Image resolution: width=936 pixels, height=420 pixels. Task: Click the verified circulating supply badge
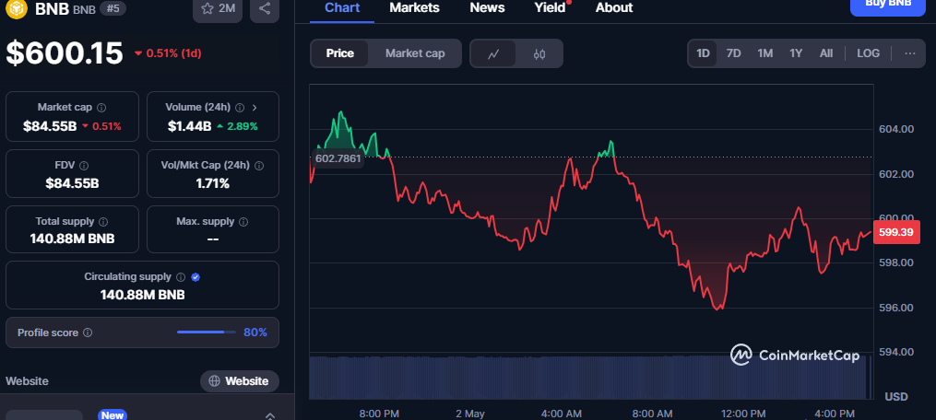point(195,277)
